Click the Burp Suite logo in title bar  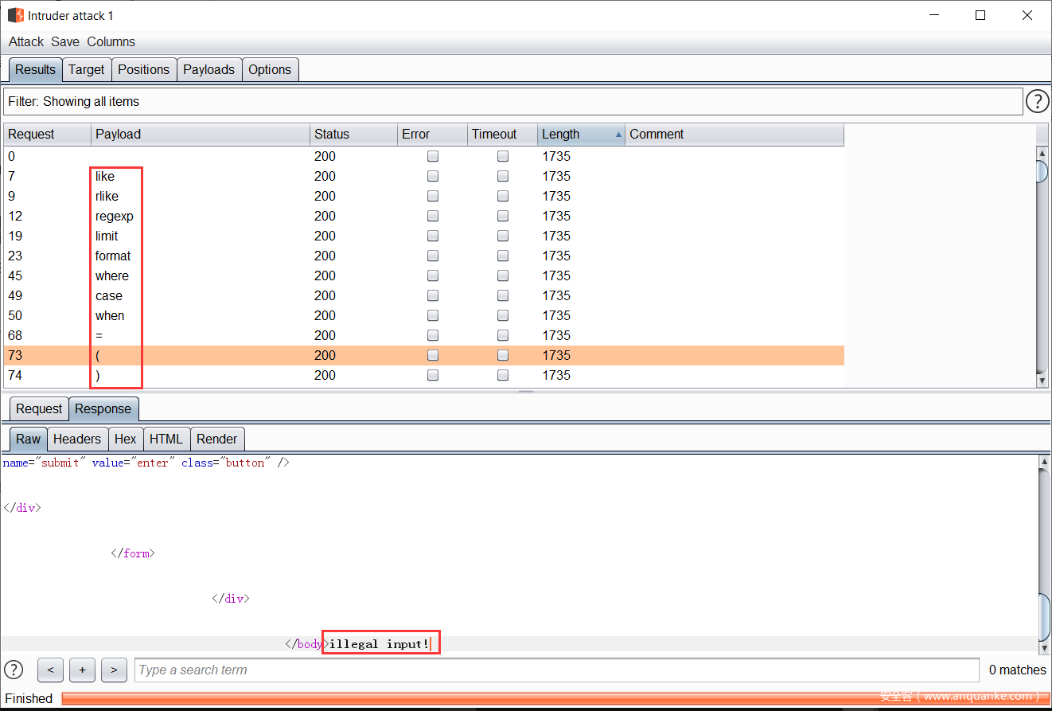(x=15, y=15)
